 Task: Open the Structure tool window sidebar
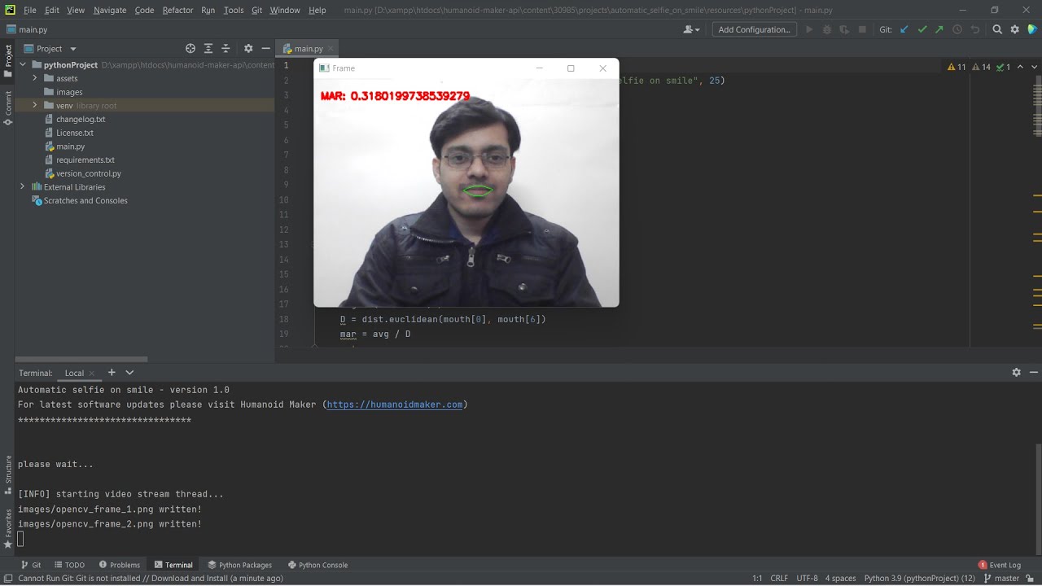[8, 474]
